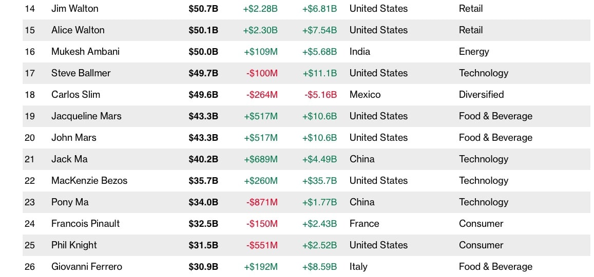
Task: Click the Diversified industry cell
Action: [481, 95]
